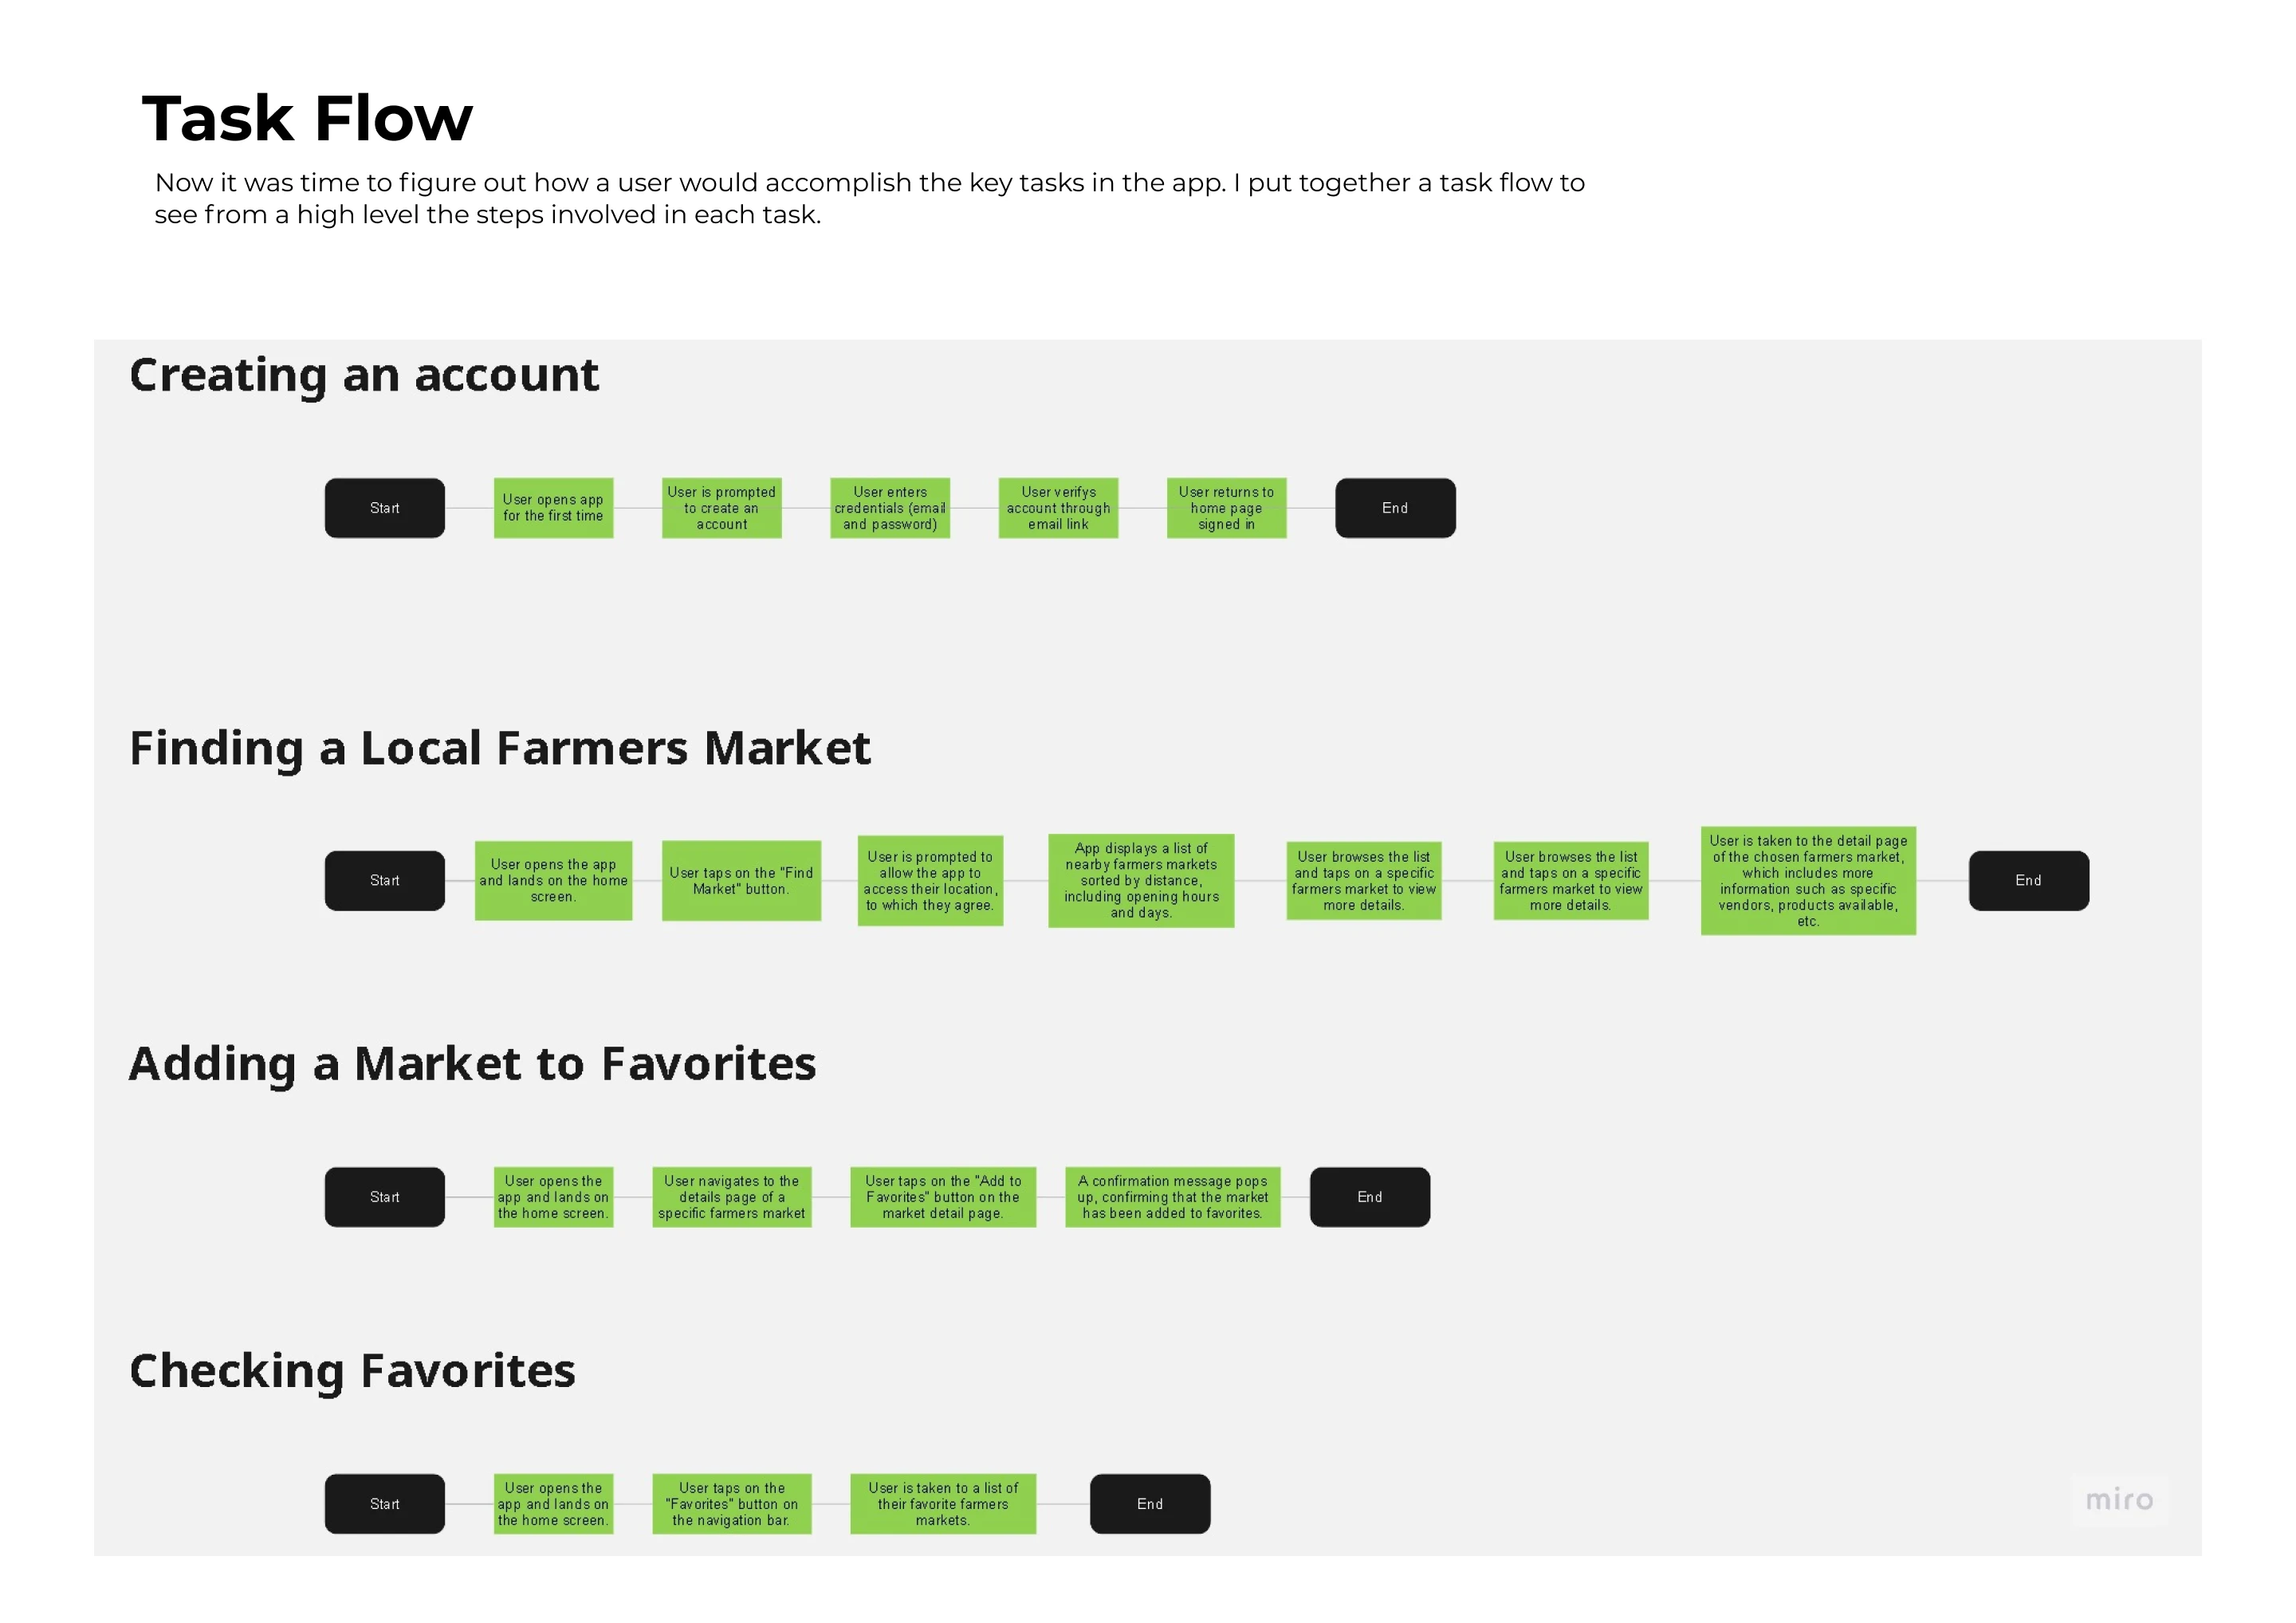Screen dimensions: 2296x1623
Task: Select the End node of the Finding a Market flow
Action: pos(2028,881)
